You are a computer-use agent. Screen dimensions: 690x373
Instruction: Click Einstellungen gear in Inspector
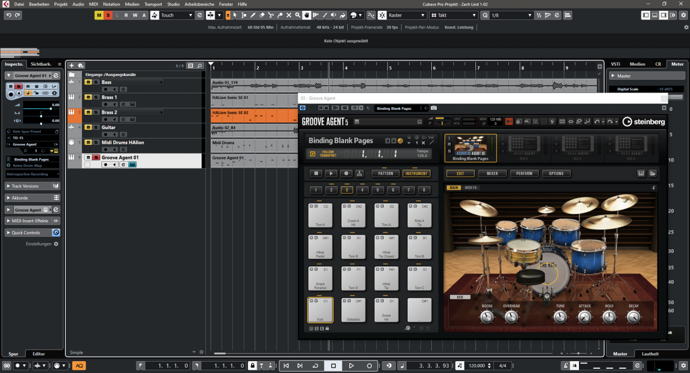pyautogui.click(x=56, y=244)
